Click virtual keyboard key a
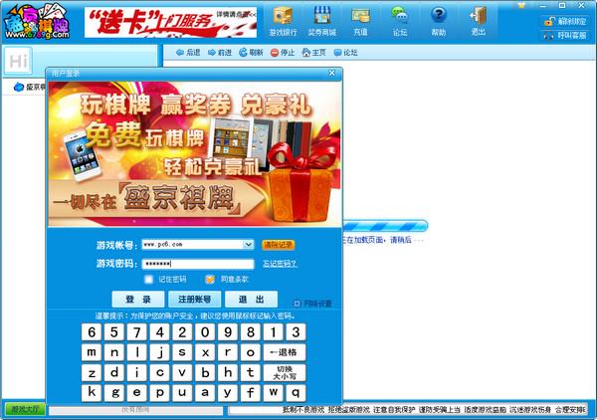The image size is (597, 420). (x=205, y=393)
